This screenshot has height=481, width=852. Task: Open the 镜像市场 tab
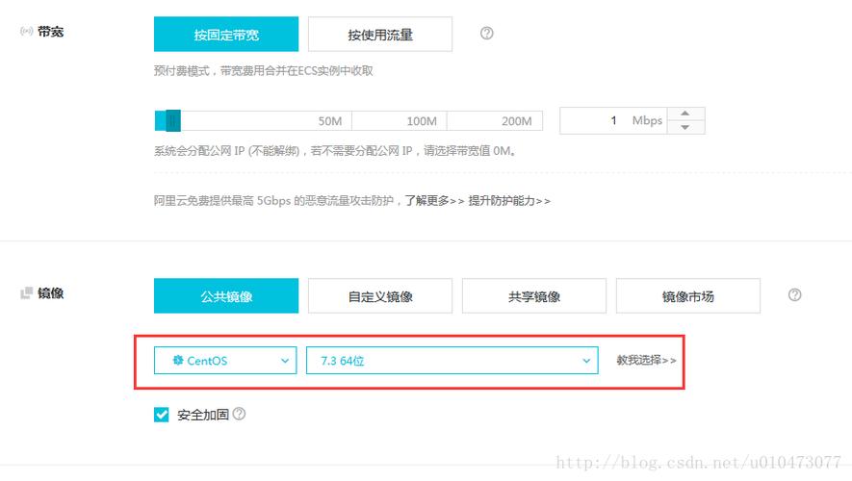(688, 296)
